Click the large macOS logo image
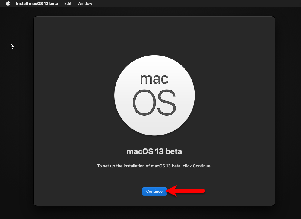Image resolution: width=301 pixels, height=219 pixels. (154, 95)
